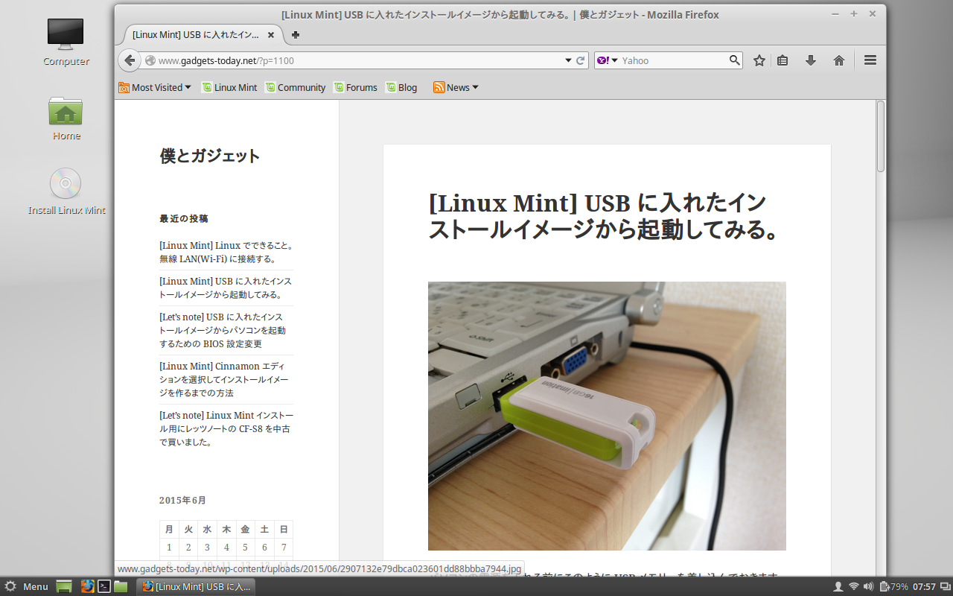
Task: Open the Most Visited bookmarks dropdown
Action: coord(155,87)
